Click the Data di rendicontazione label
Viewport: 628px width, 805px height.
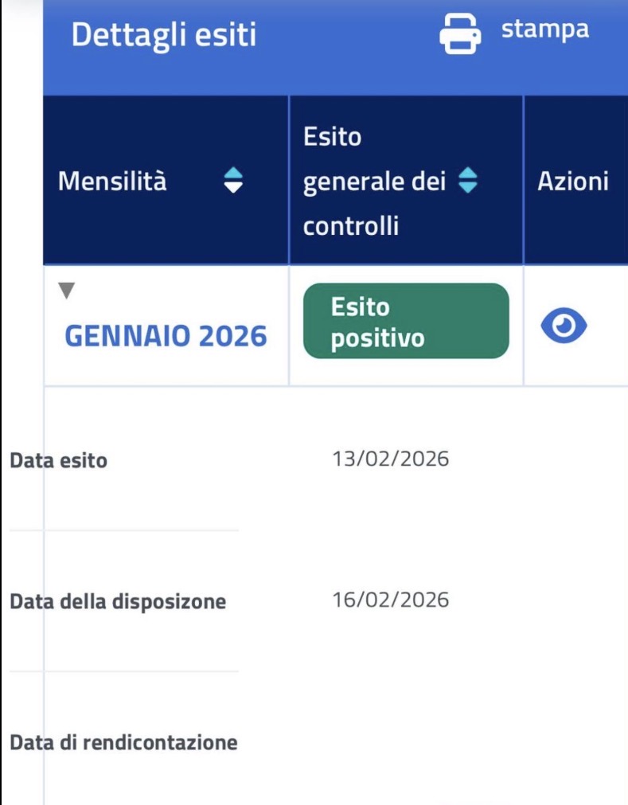coord(123,743)
